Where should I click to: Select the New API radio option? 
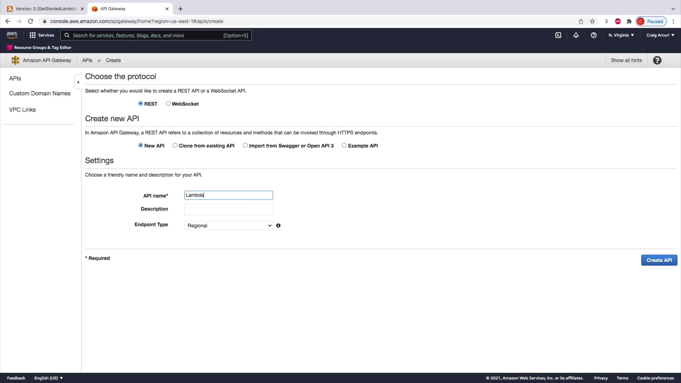[x=140, y=145]
